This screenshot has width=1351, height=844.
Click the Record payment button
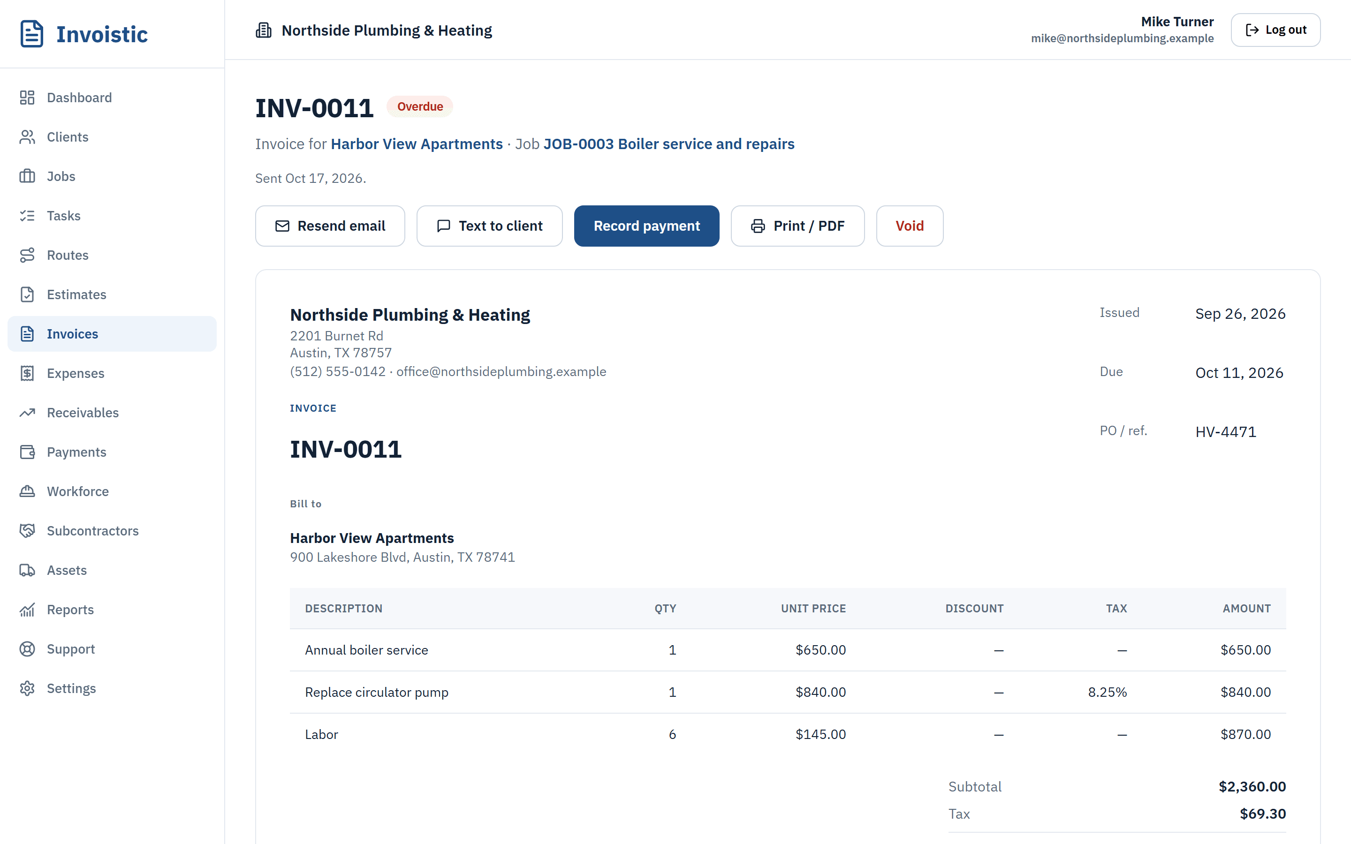(646, 226)
